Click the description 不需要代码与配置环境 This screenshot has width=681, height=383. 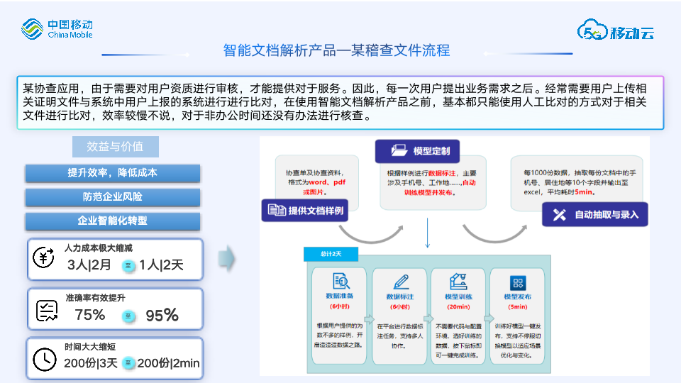click(459, 341)
